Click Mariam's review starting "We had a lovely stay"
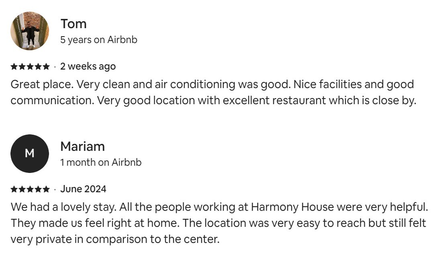433x255 pixels. tap(217, 223)
